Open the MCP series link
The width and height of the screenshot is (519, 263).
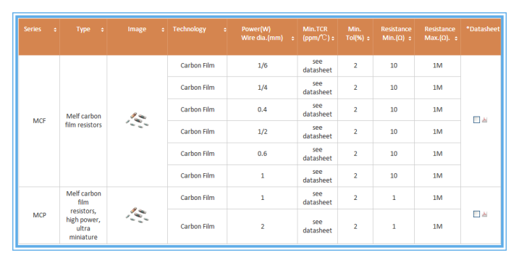tap(39, 215)
